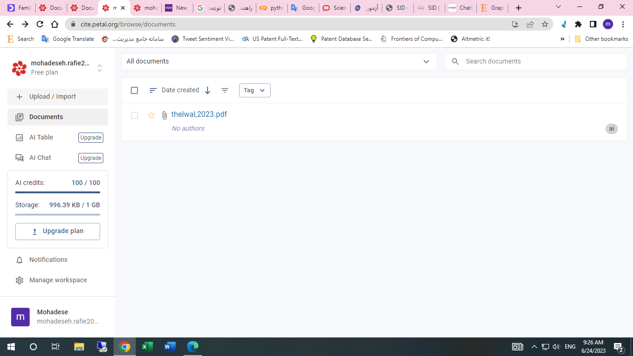Open Microsoft Edge from taskbar
Viewport: 633px width, 356px height.
coord(193,347)
